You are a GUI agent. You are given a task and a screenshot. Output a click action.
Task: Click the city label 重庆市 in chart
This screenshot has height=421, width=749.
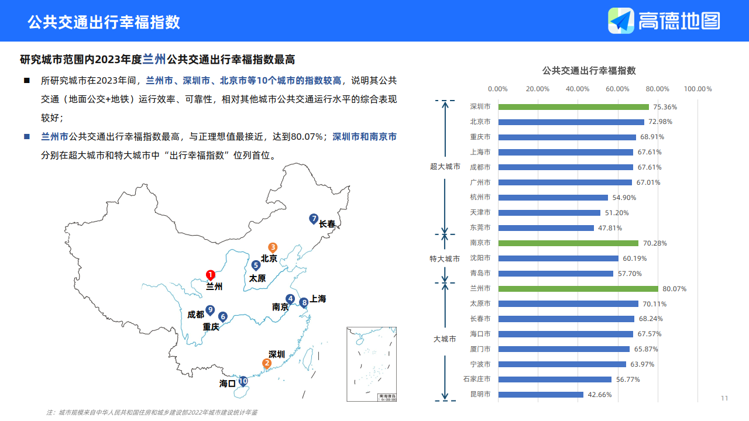480,137
